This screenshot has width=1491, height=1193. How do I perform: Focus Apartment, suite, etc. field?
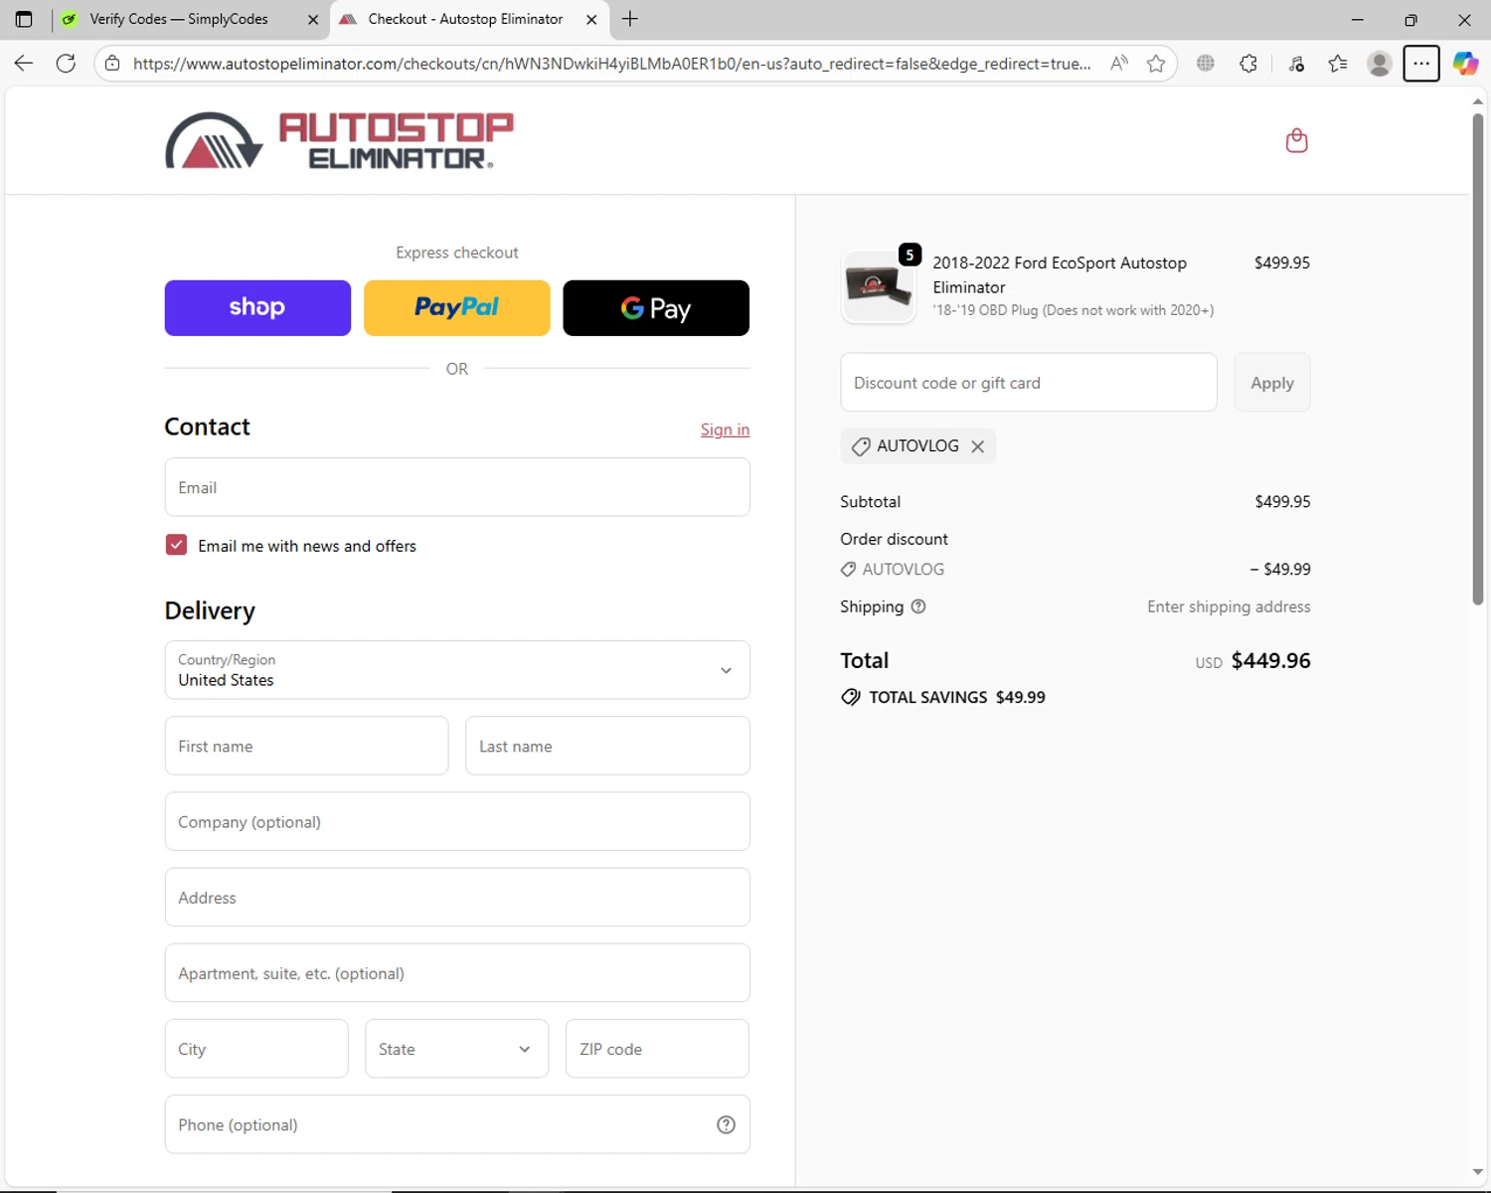tap(457, 972)
